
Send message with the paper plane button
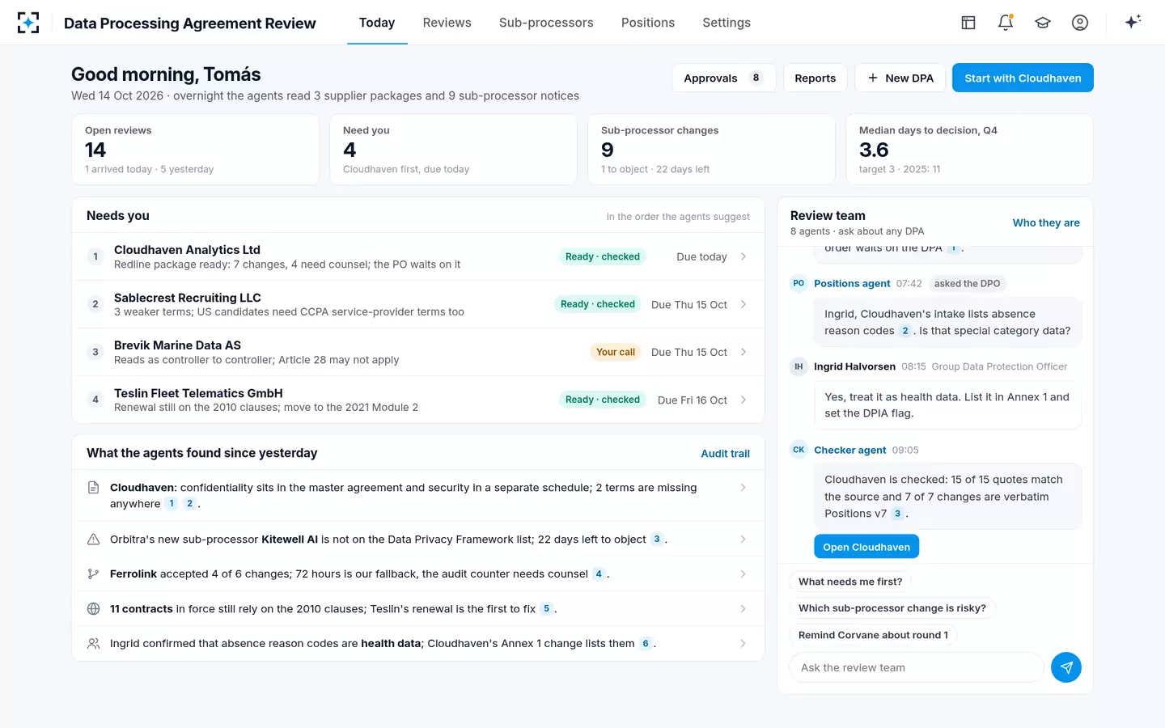click(x=1066, y=667)
